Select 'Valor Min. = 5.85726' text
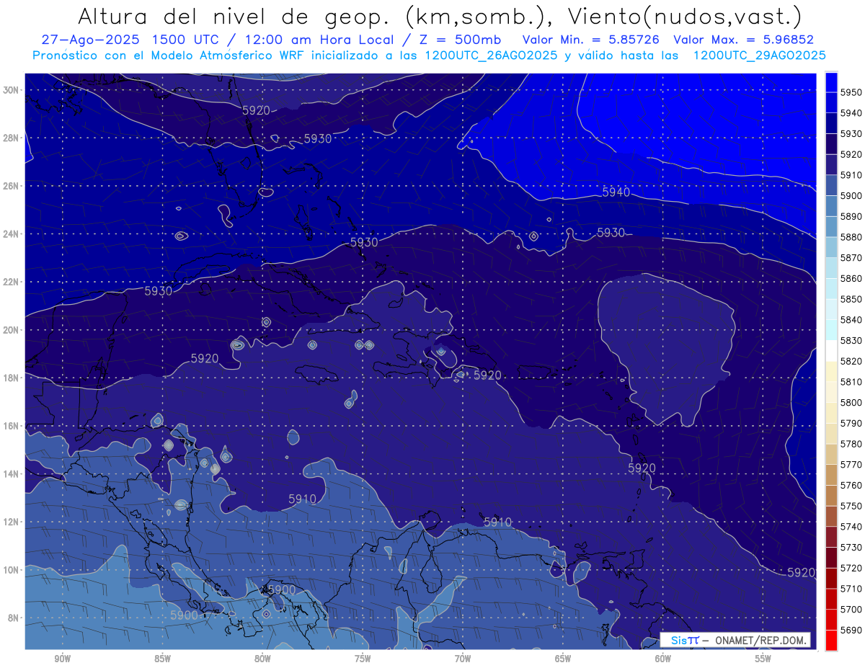865x668 pixels. (x=591, y=40)
